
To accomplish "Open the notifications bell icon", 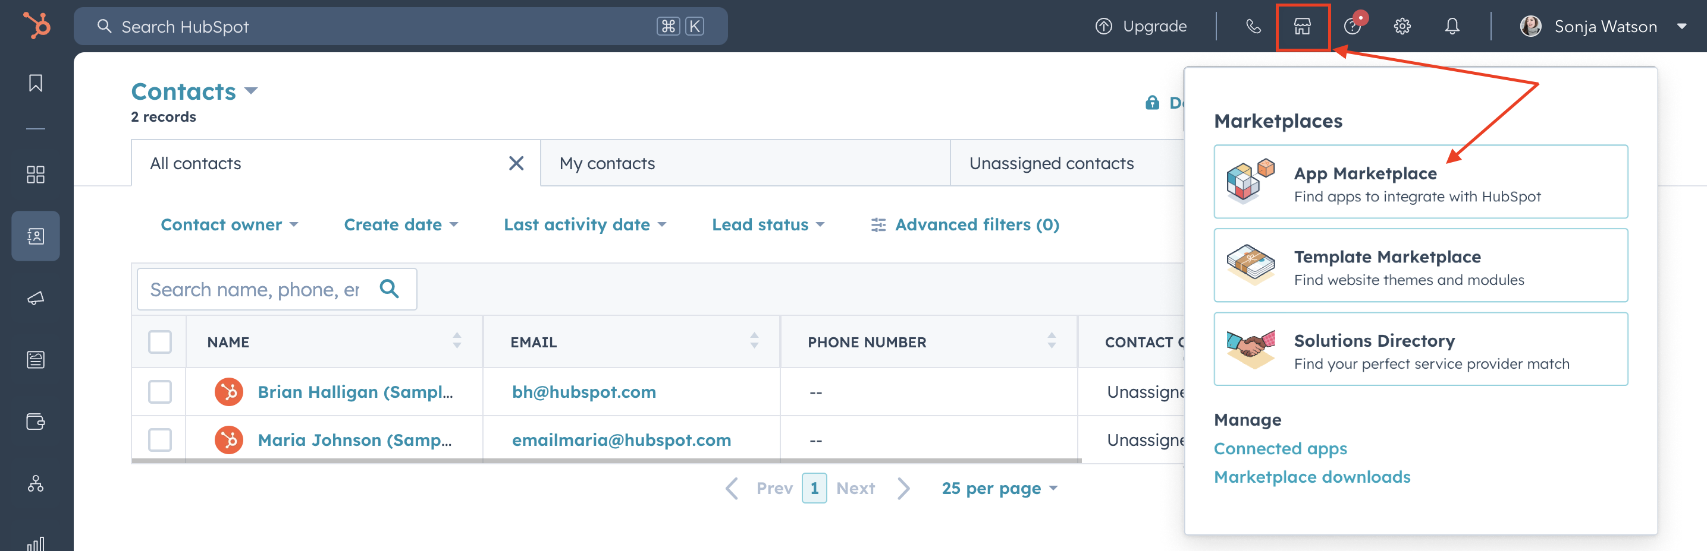I will point(1452,27).
